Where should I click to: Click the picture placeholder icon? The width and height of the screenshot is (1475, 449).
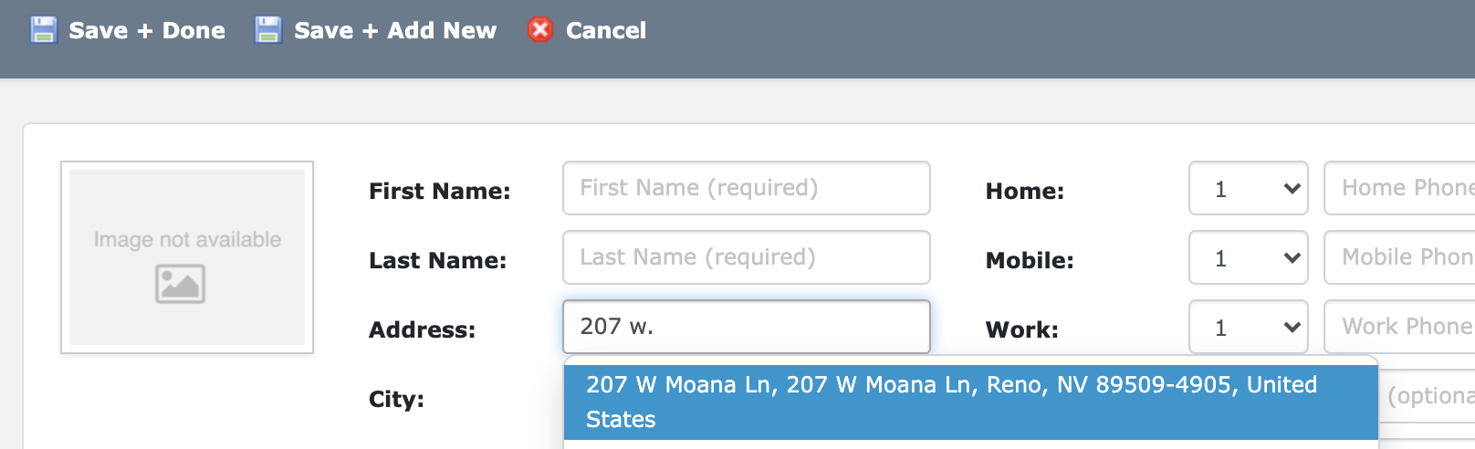180,284
